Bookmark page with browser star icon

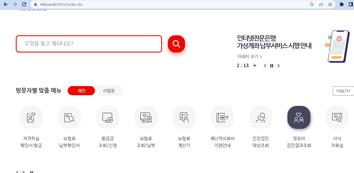(330, 4)
